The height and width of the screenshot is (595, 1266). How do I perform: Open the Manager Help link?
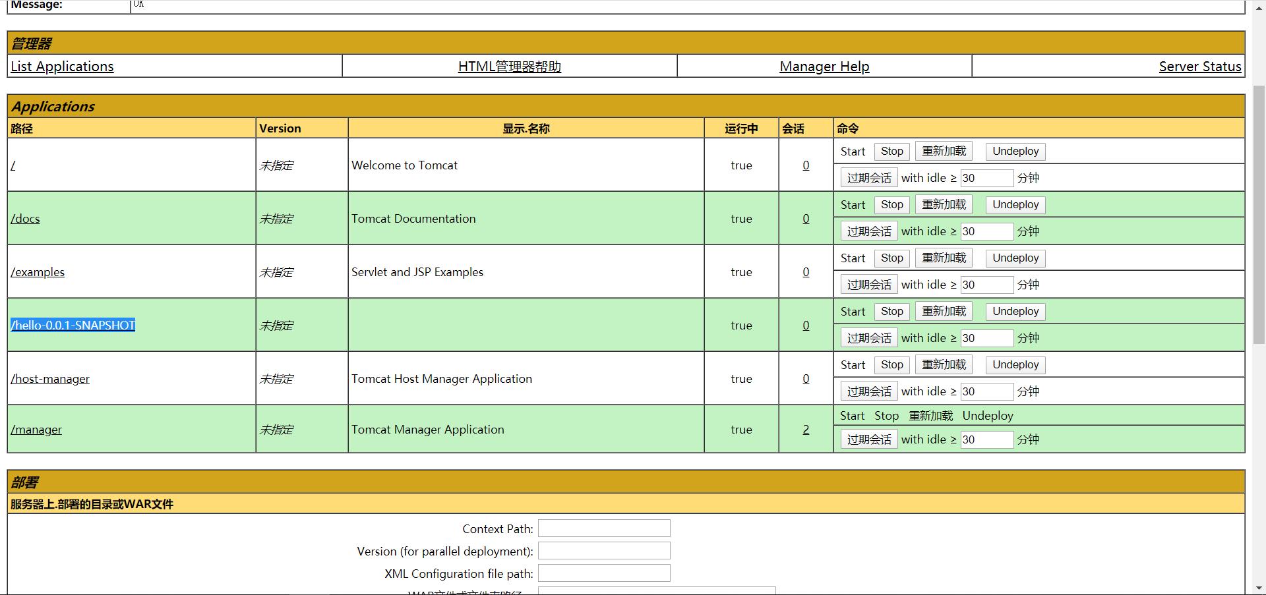(824, 67)
